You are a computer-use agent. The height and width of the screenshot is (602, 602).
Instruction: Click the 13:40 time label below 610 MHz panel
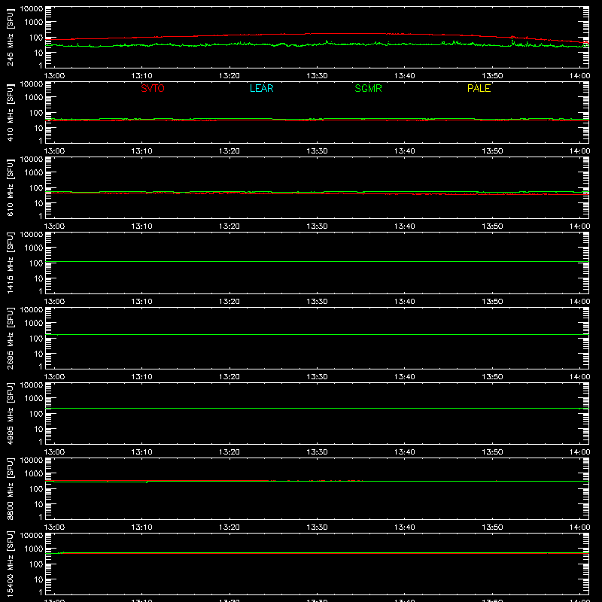click(405, 227)
